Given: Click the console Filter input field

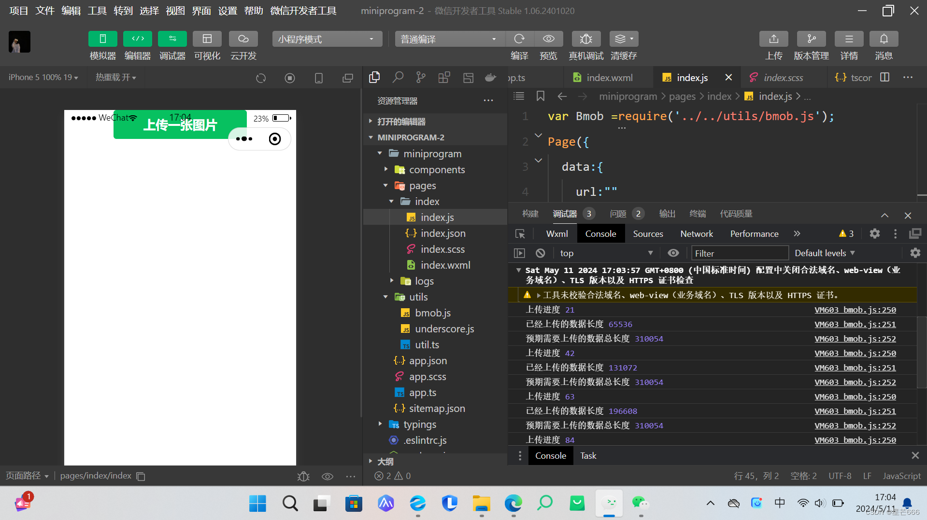Looking at the screenshot, I should coord(740,253).
